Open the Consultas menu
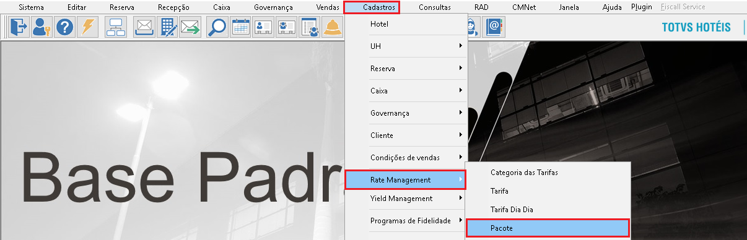This screenshot has height=240, width=747. click(x=435, y=7)
